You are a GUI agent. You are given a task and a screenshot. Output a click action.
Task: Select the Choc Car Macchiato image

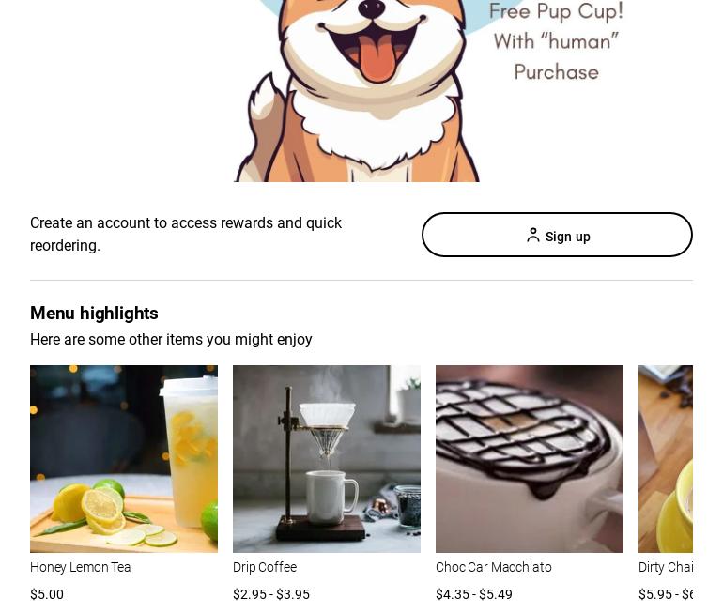coord(530,459)
